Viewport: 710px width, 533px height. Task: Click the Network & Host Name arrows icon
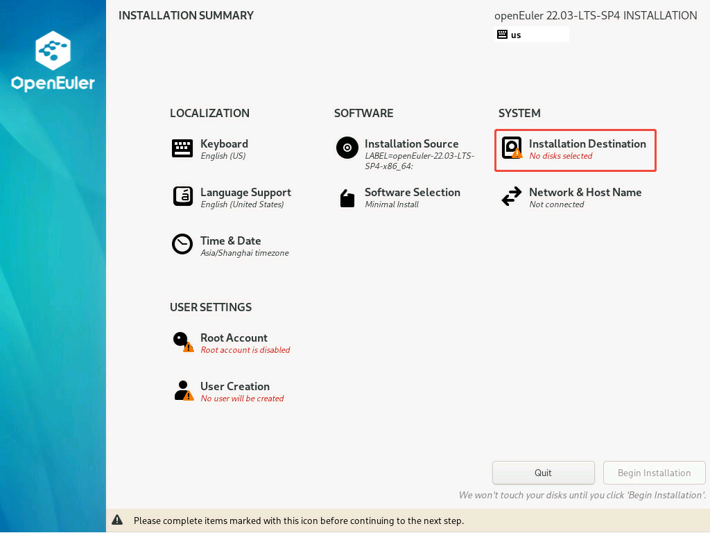(512, 196)
